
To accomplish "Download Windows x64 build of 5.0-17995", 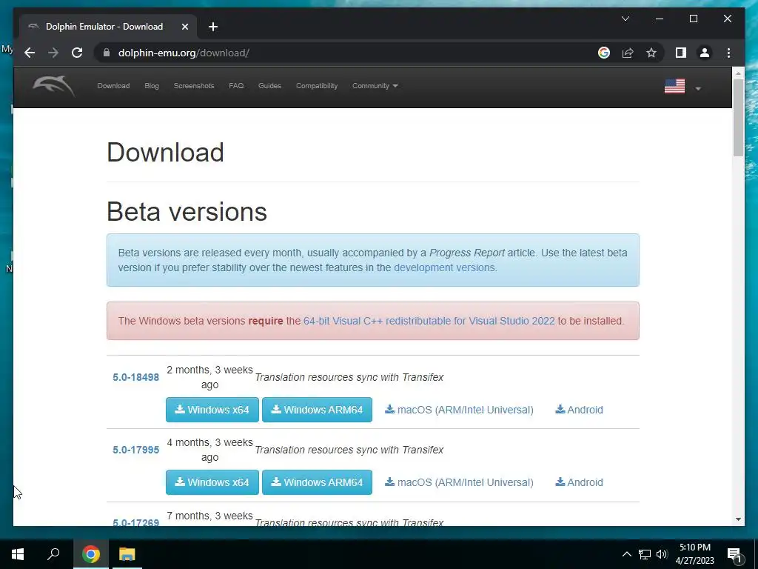I will click(212, 482).
